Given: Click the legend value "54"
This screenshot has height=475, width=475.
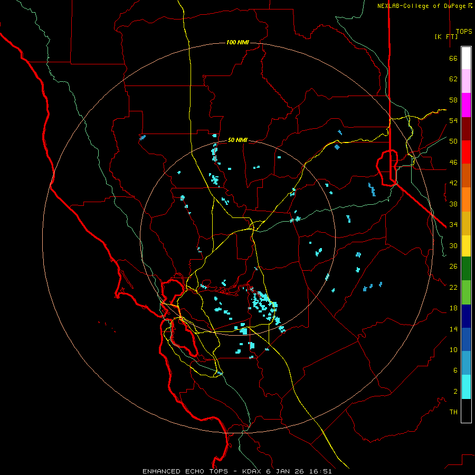Looking at the screenshot, I should tap(453, 120).
